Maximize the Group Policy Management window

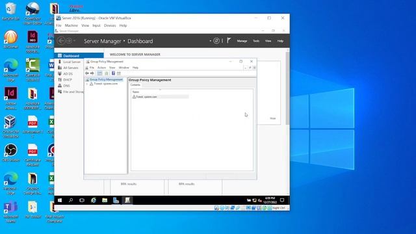coord(241,61)
